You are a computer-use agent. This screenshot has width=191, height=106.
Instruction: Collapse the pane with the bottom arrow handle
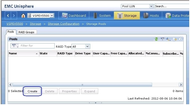pos(95,103)
